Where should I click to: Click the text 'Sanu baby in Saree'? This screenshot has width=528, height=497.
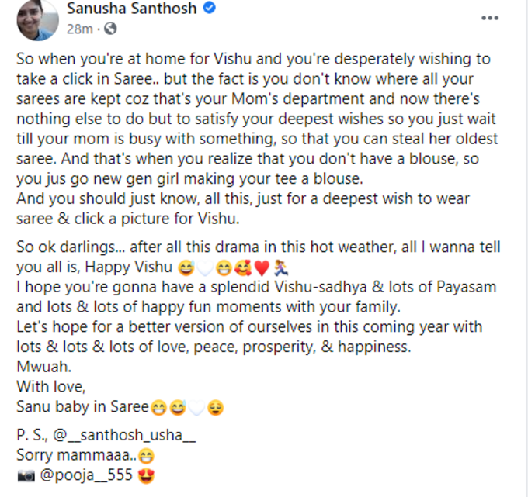pos(82,406)
